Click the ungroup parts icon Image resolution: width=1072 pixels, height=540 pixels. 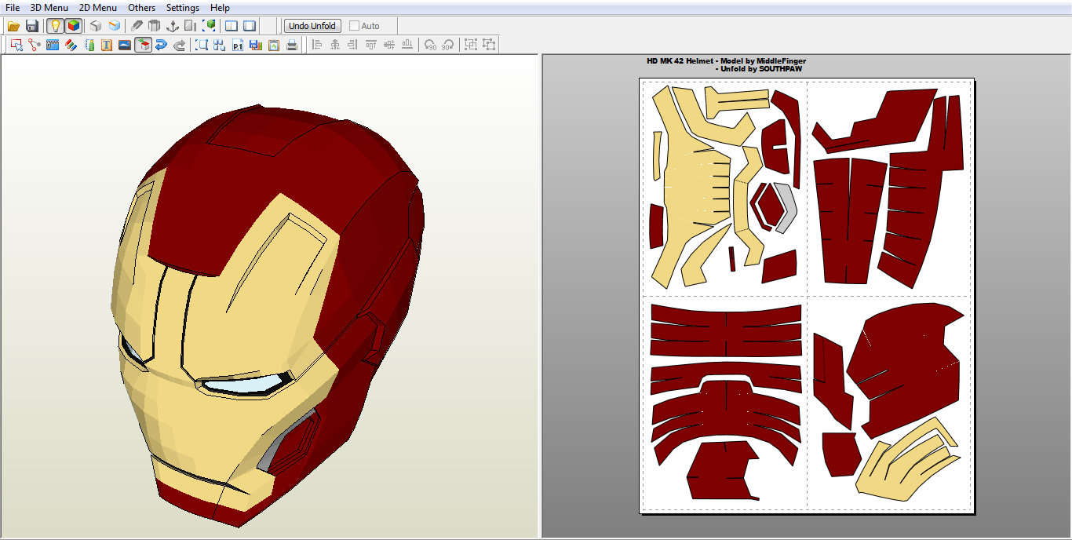click(x=489, y=45)
